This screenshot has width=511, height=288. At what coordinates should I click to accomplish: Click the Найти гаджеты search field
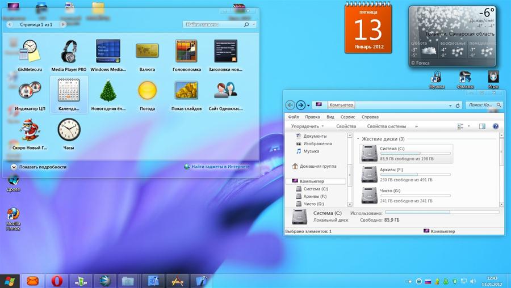pos(215,24)
